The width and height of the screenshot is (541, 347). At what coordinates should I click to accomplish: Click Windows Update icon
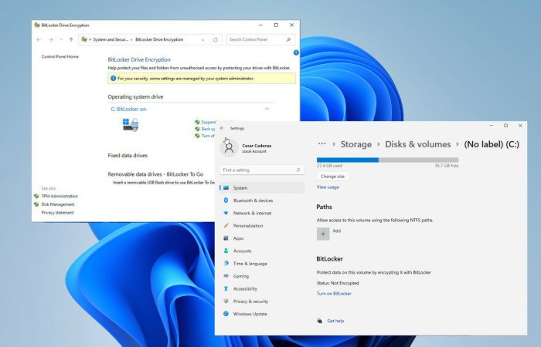pyautogui.click(x=226, y=314)
